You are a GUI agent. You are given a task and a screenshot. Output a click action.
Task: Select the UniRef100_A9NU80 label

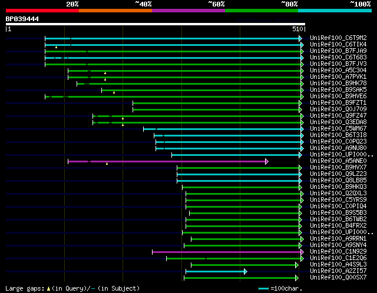pos(338,148)
